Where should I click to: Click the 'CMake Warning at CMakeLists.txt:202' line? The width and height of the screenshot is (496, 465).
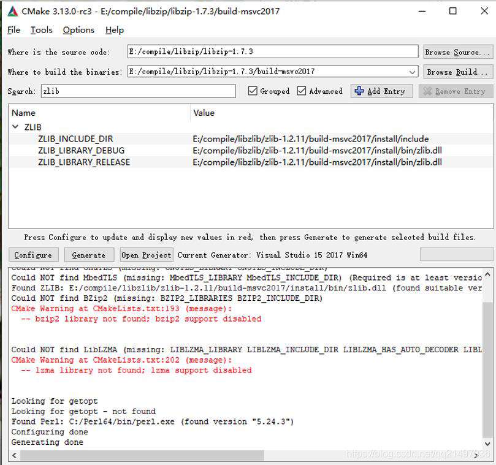pos(121,360)
